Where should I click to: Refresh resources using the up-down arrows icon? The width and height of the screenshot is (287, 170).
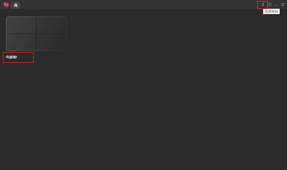tap(263, 5)
